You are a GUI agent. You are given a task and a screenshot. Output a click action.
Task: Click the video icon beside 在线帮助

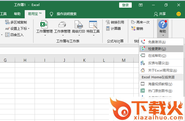tap(143, 55)
